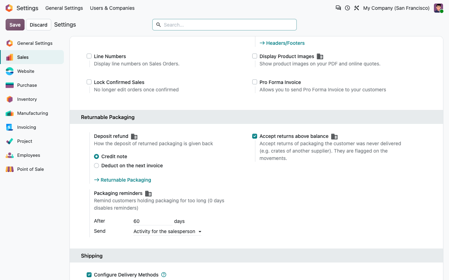Enable the Line Numbers checkbox

(89, 56)
